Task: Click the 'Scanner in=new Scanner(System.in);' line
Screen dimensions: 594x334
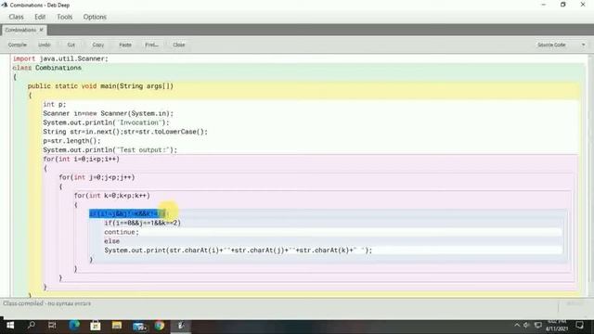Action: click(x=109, y=113)
